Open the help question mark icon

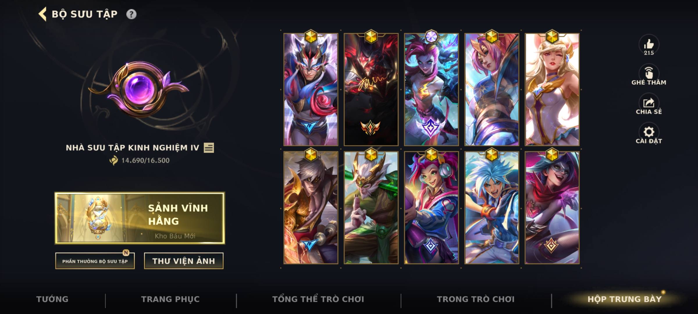click(x=131, y=14)
